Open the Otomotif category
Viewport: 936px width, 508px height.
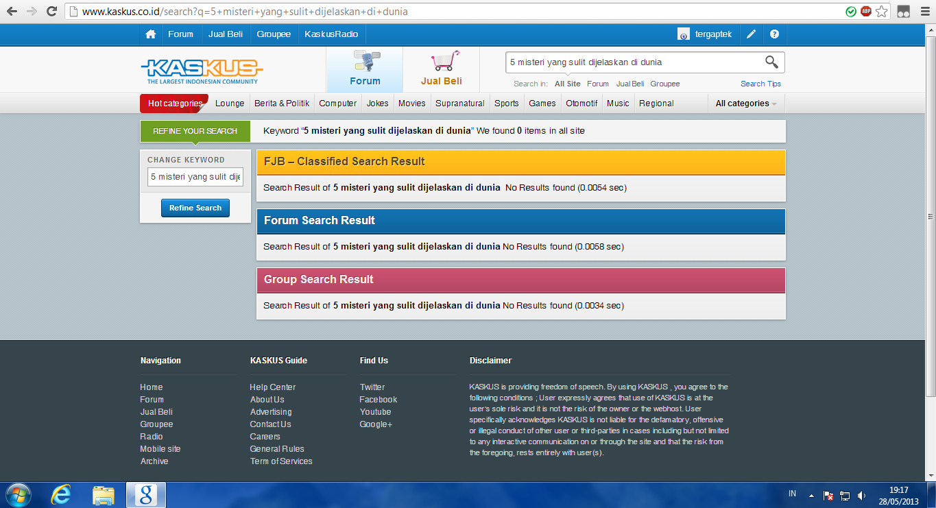[581, 104]
